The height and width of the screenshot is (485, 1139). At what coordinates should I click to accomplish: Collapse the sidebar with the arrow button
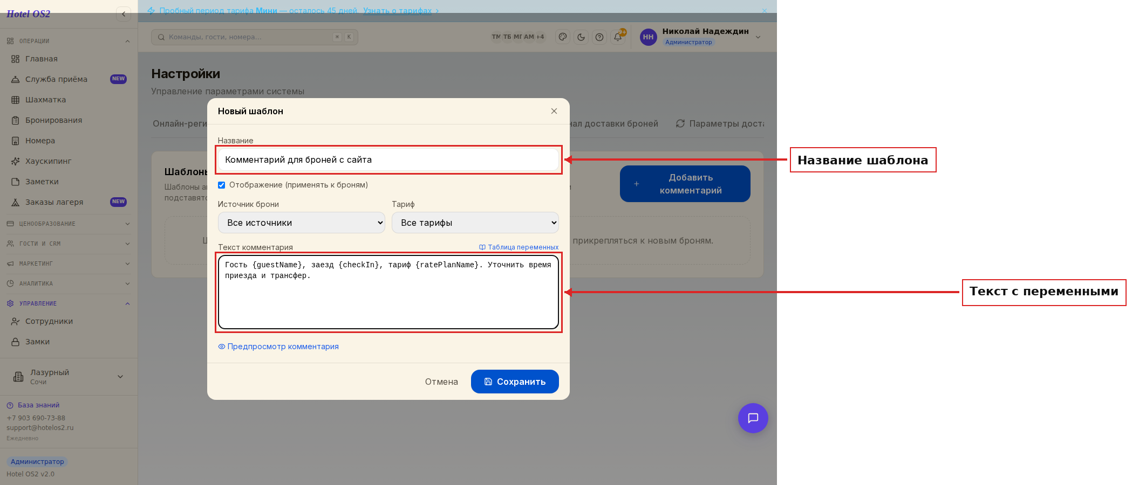(x=124, y=14)
